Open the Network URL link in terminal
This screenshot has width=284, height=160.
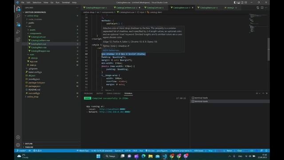coord(115,112)
